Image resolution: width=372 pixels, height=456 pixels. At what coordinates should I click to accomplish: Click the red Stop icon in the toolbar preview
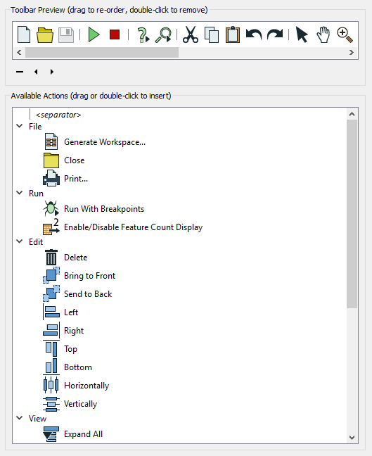(115, 34)
